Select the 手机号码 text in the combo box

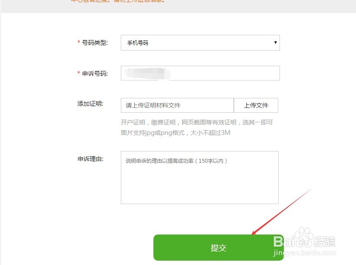pos(138,43)
